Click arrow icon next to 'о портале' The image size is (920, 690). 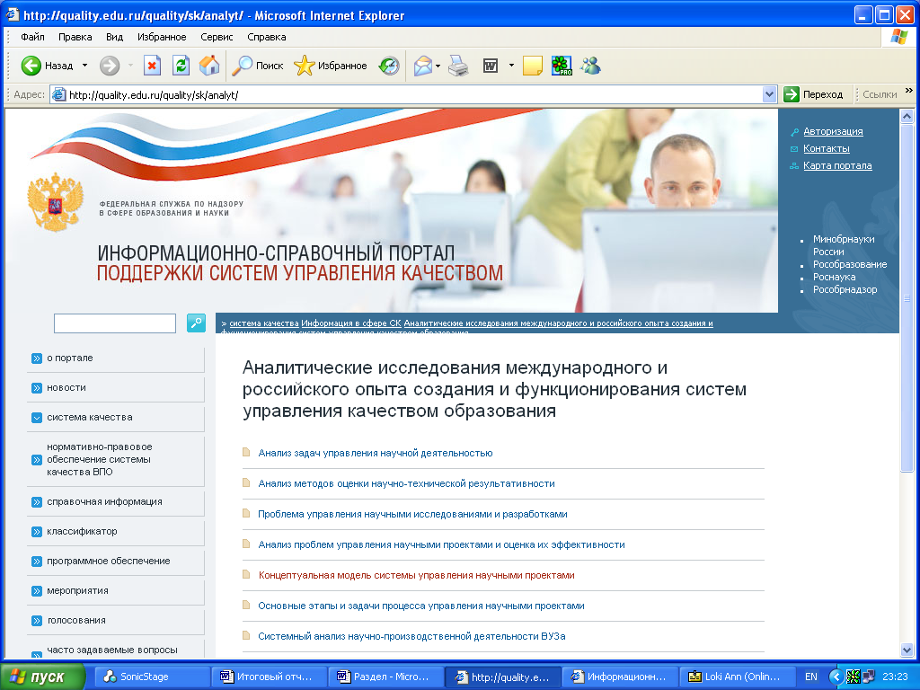37,358
